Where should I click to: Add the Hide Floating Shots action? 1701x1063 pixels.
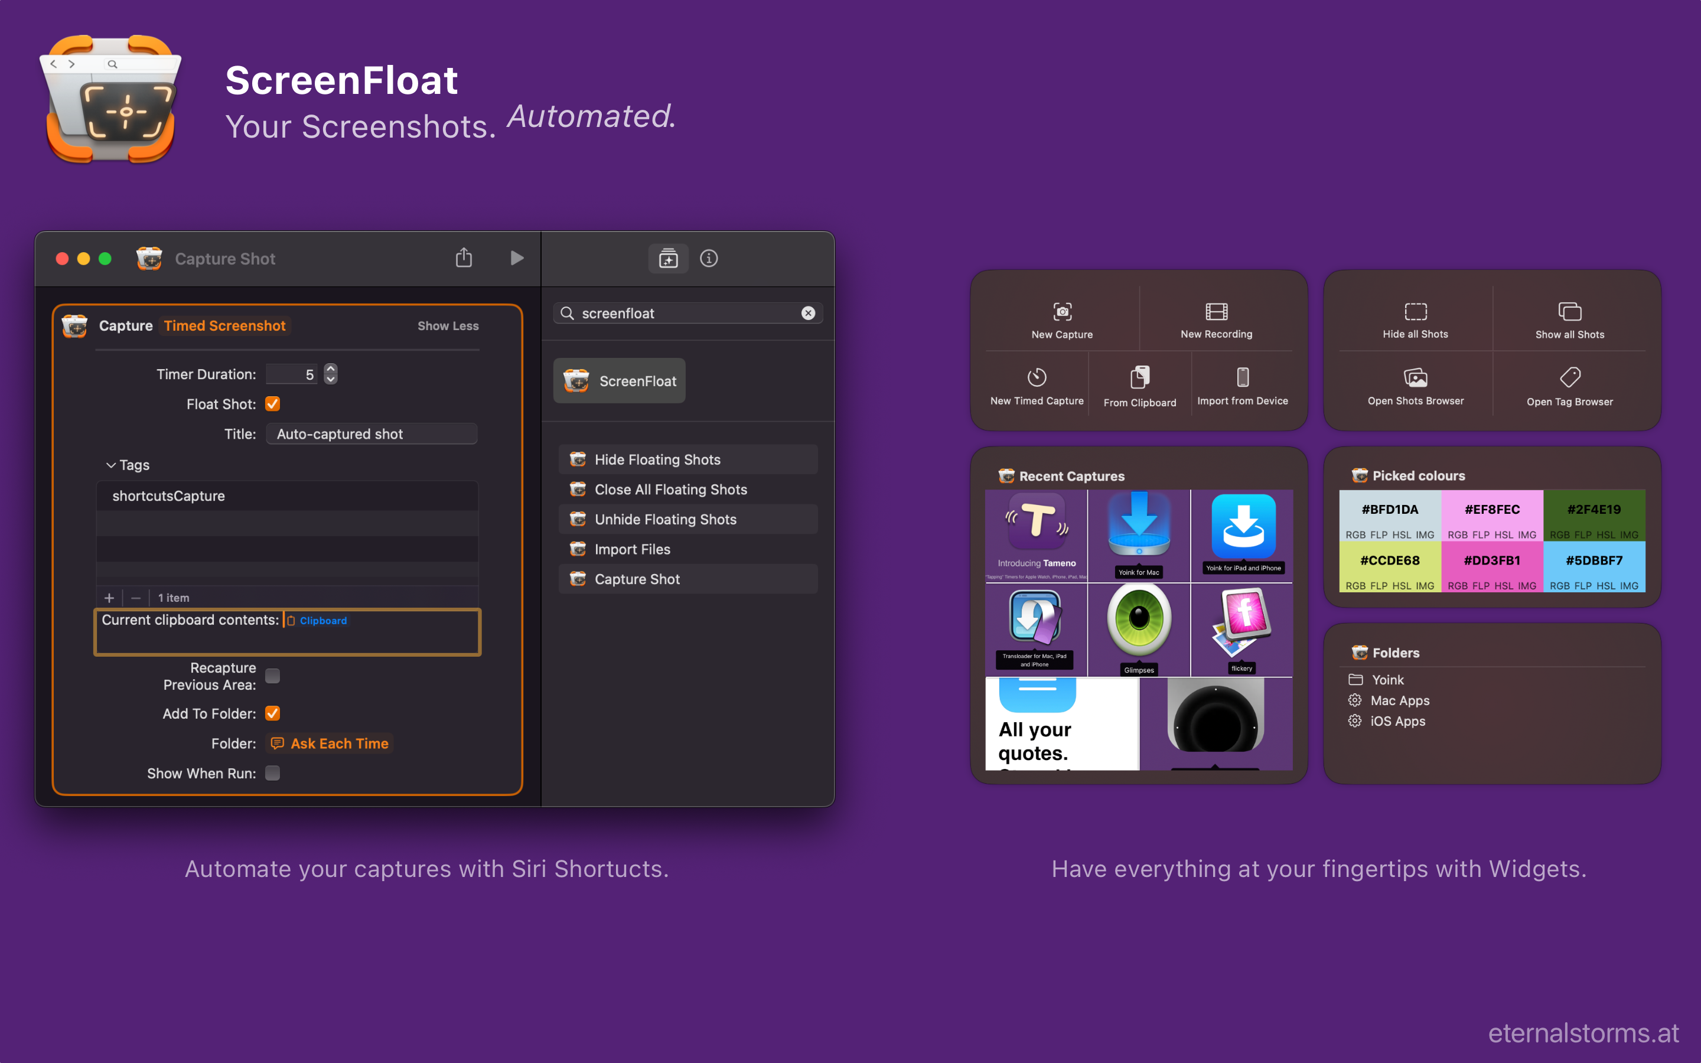pyautogui.click(x=687, y=459)
